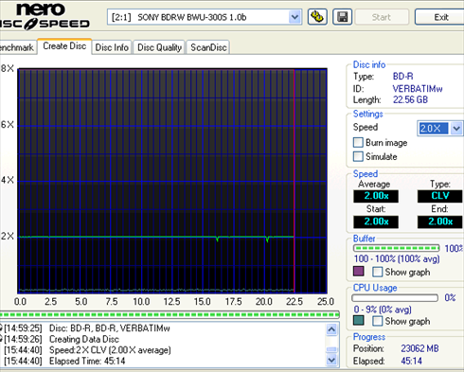Click the log scroll up arrow
464x372 pixels.
pos(331,329)
